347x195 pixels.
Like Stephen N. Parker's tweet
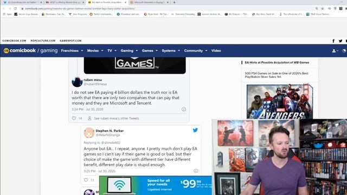[86, 180]
